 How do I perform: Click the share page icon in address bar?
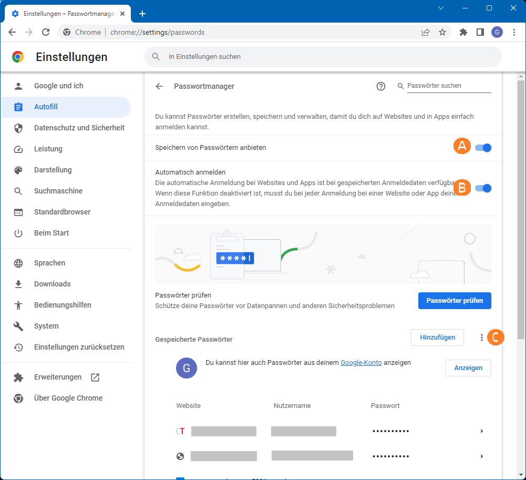click(426, 32)
